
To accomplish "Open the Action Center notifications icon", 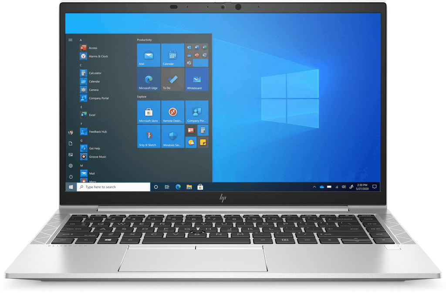I will pyautogui.click(x=375, y=187).
